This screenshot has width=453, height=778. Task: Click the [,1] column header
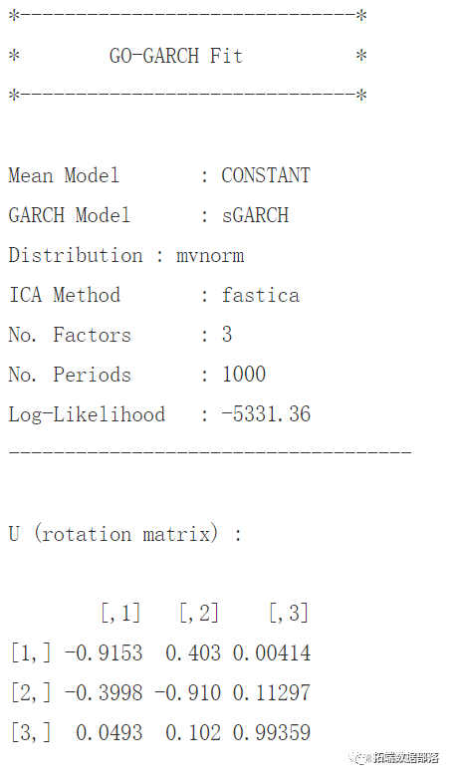click(120, 614)
